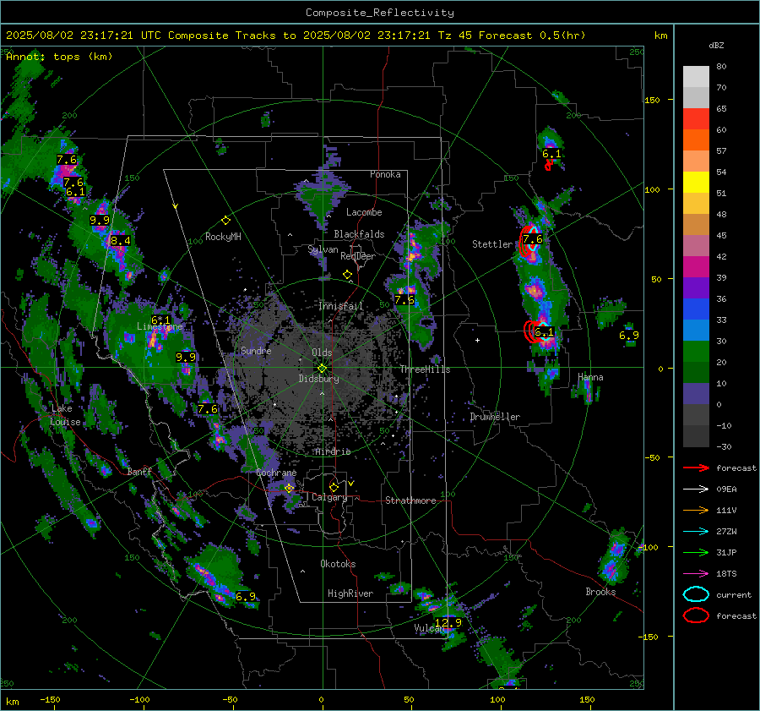Click the Drumheller city label
The width and height of the screenshot is (760, 711).
[x=495, y=417]
